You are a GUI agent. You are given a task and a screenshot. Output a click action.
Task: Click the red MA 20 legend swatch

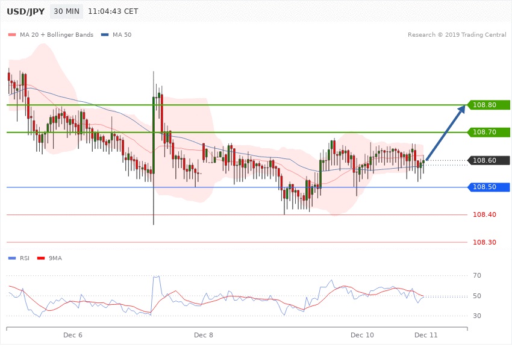pos(12,34)
